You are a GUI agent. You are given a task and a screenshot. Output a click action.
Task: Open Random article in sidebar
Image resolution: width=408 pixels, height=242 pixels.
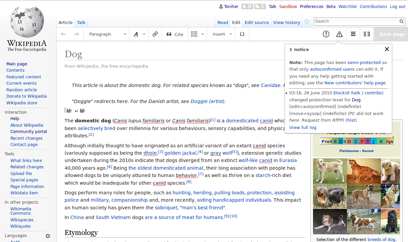[22, 90]
